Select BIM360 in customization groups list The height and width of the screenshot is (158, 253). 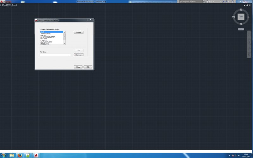[x=52, y=35]
